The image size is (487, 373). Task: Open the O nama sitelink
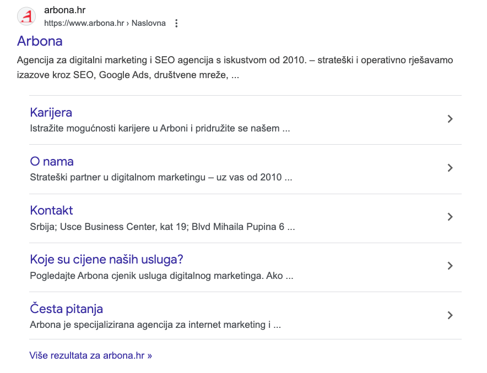(x=51, y=161)
